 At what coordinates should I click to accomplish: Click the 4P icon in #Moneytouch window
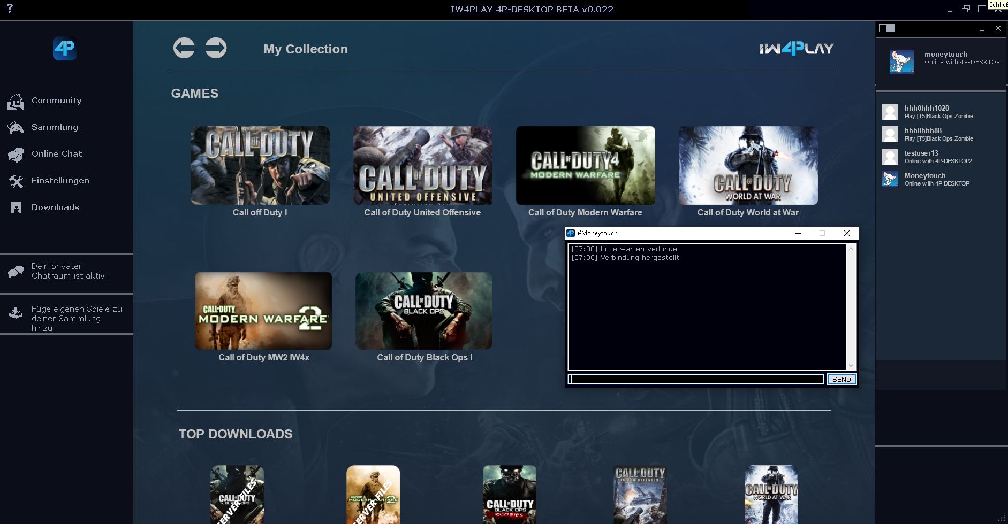click(x=571, y=233)
